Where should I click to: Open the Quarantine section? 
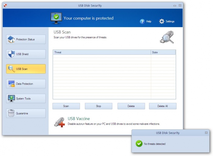pos(26,113)
